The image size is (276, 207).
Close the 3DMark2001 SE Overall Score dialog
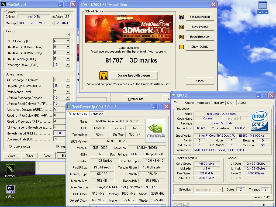[213, 4]
